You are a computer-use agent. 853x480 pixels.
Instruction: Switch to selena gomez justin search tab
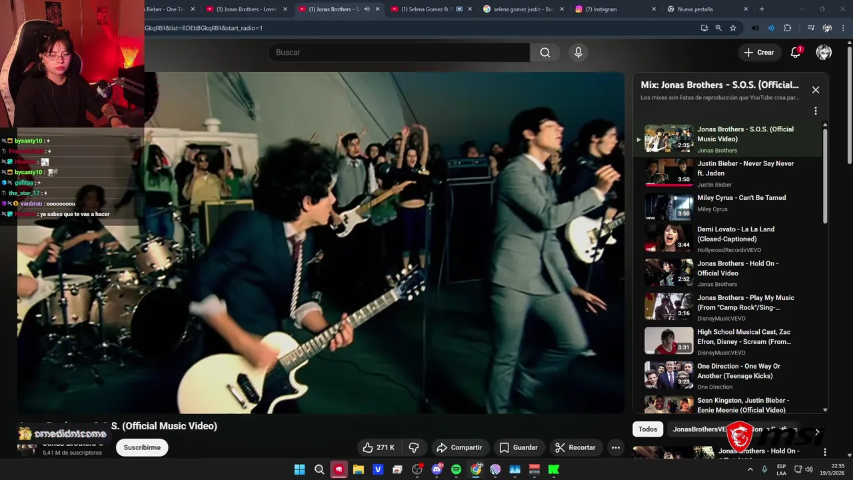click(523, 9)
